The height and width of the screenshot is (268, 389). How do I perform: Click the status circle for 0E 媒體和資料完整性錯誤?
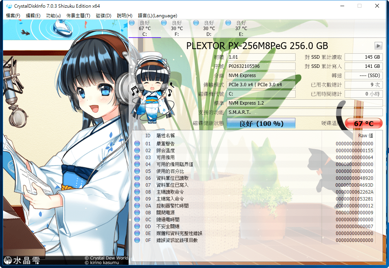[x=137, y=233]
